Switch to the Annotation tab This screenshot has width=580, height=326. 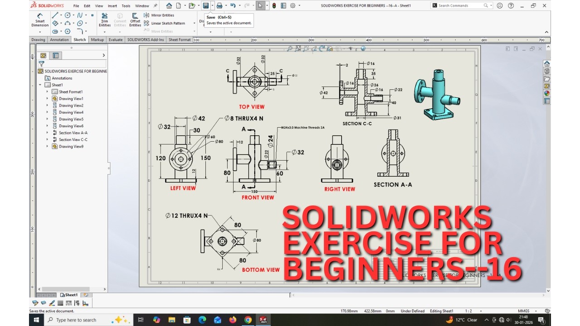click(x=59, y=40)
